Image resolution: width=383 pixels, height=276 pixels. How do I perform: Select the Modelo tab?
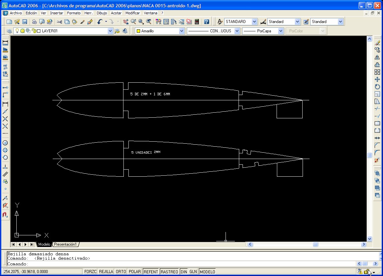44,244
